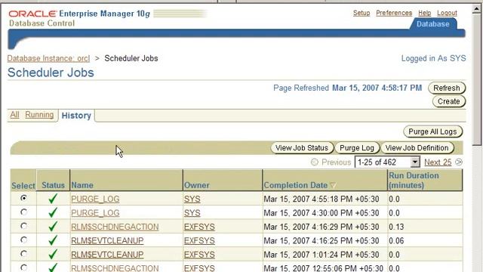483x272 pixels.
Task: Select radio for RLM$EVTCLEANUP 4:16:25 PM row
Action: [x=23, y=240]
